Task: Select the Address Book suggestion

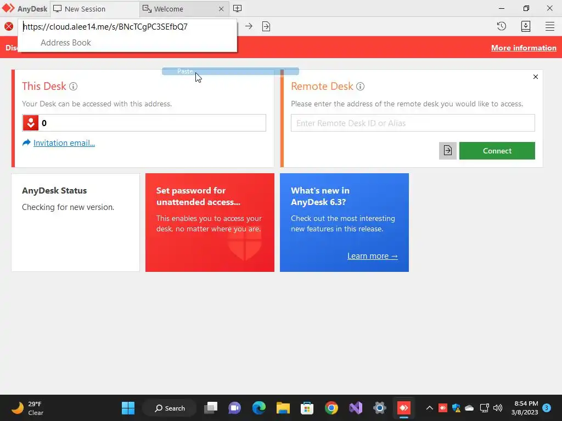Action: [x=66, y=43]
